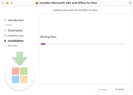Click the window title 'Installer Microsoft 365 and Office for Mac'
This screenshot has height=95, width=133.
click(x=68, y=3)
